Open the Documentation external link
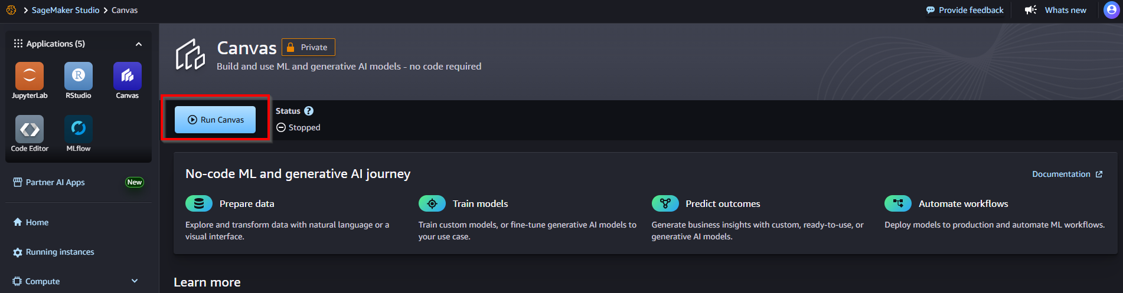Screen dimensions: 1123x293 pos(1066,174)
